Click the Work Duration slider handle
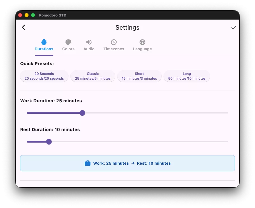Screen dimensions: 255x208 82,113
